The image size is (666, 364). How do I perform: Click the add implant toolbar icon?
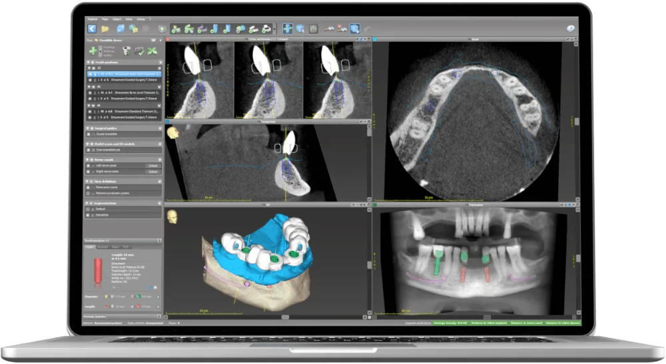[176, 29]
